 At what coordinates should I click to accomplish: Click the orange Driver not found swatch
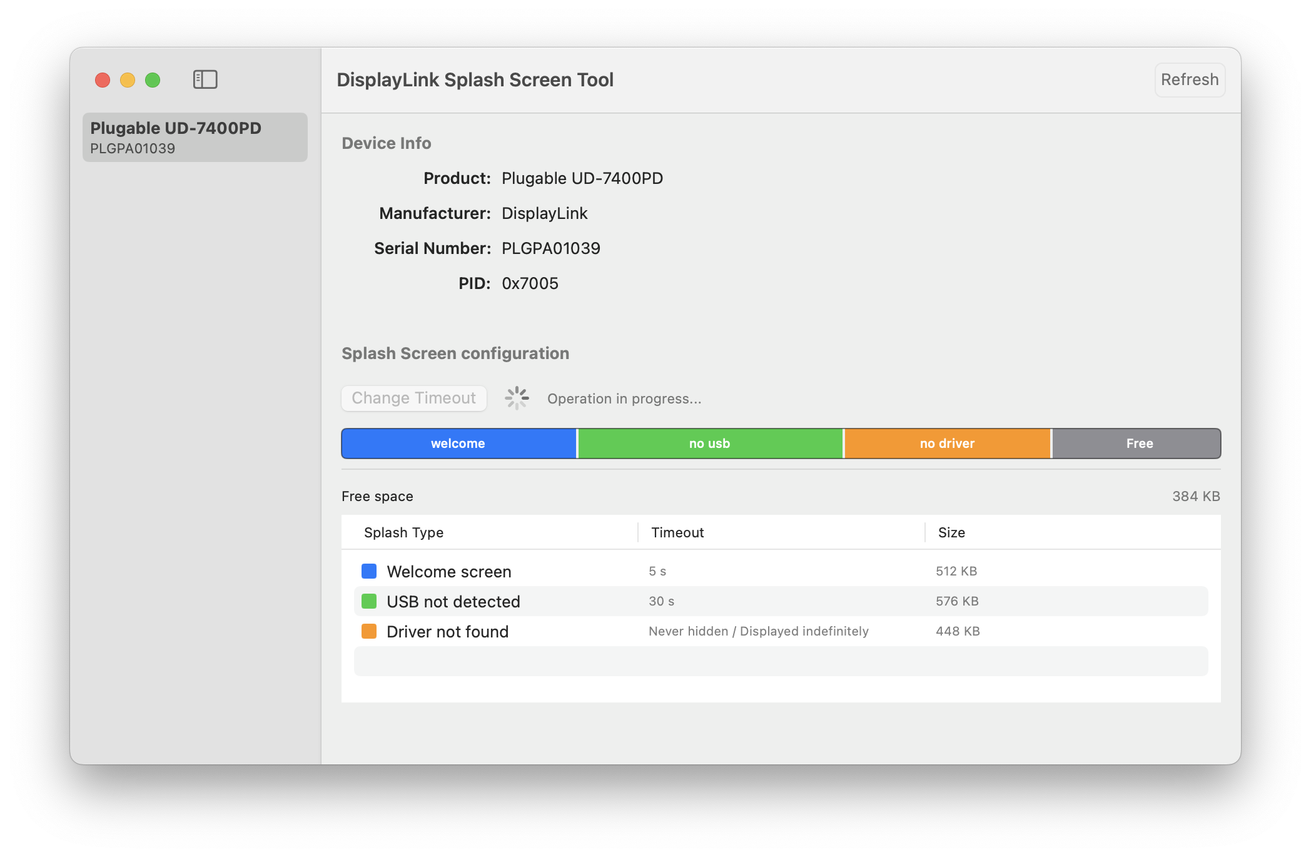pos(369,631)
